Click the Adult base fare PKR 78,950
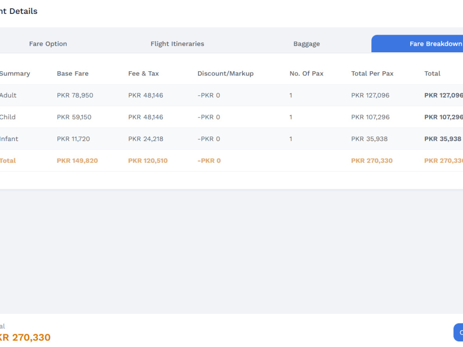Image resolution: width=463 pixels, height=347 pixels. coord(75,95)
